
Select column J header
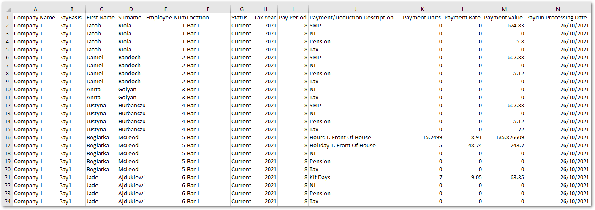click(x=355, y=9)
